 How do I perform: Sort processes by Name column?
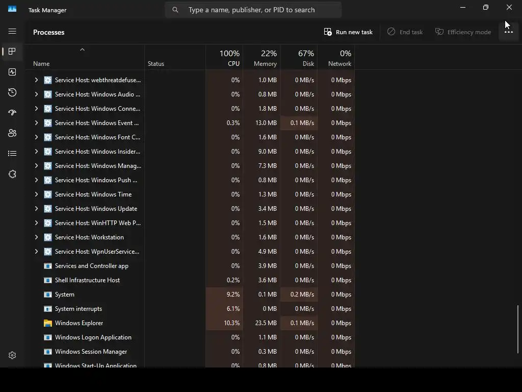[x=41, y=64]
